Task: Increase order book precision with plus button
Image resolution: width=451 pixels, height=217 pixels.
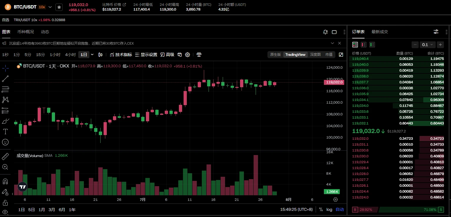Action: point(440,45)
